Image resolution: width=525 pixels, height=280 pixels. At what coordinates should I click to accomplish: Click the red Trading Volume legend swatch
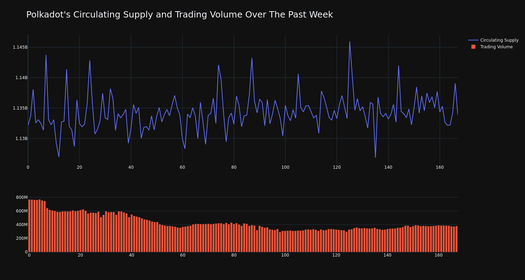point(473,47)
